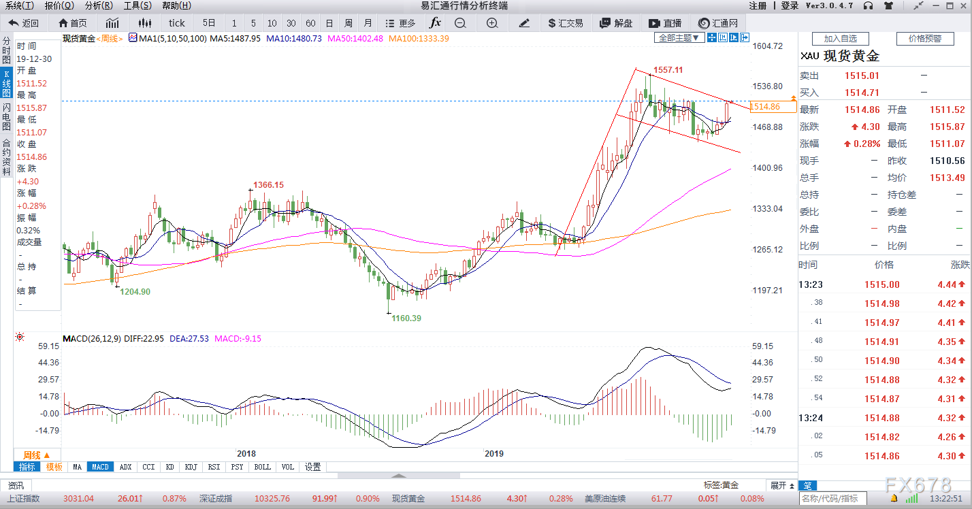Zoom in the chart with plus magnifier

(x=492, y=22)
